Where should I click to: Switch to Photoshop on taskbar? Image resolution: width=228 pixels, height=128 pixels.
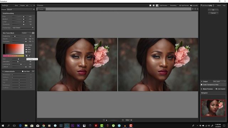67,126
